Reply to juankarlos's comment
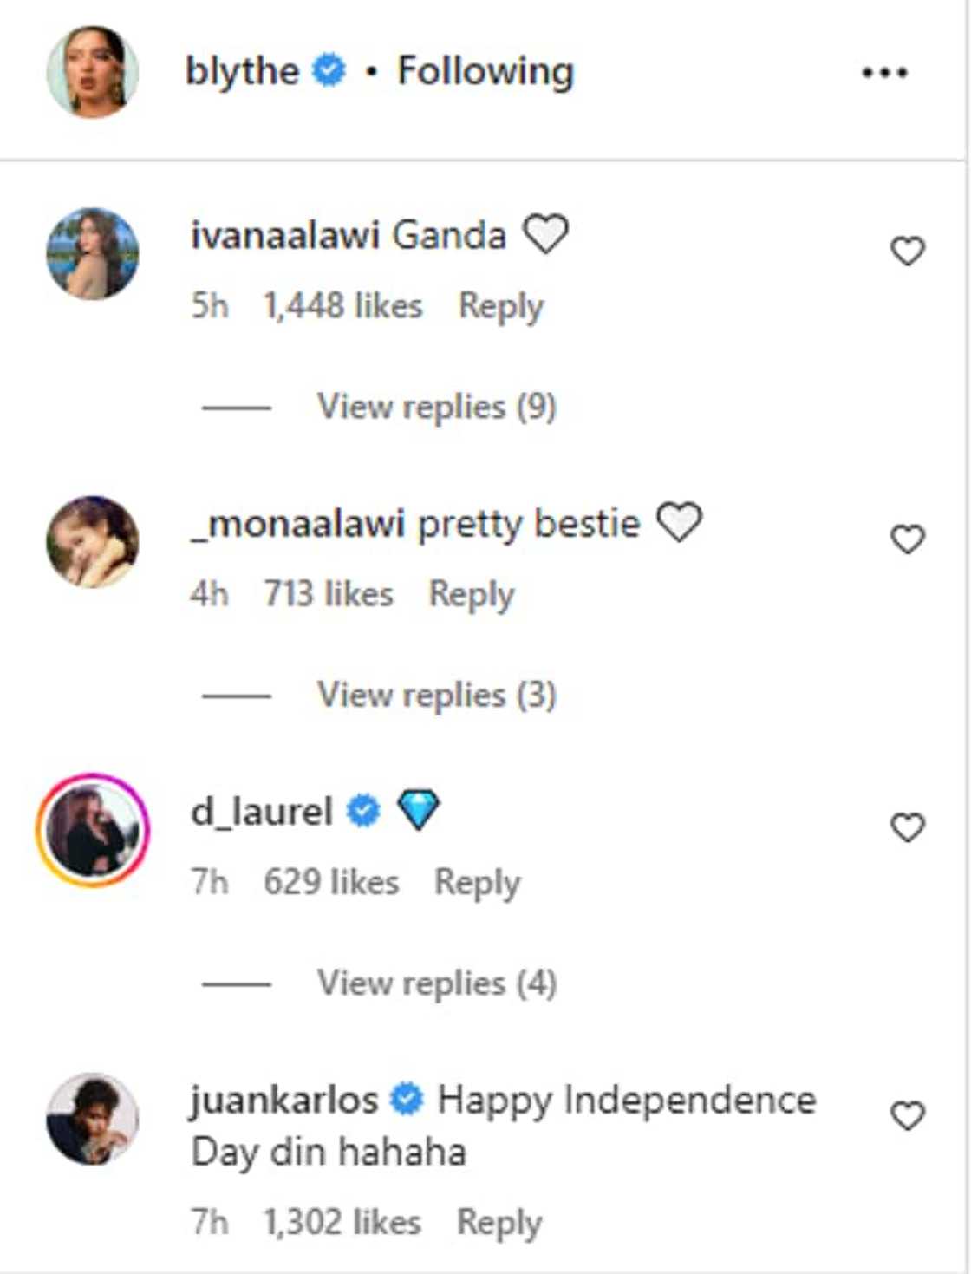The width and height of the screenshot is (971, 1274). coord(499,1223)
